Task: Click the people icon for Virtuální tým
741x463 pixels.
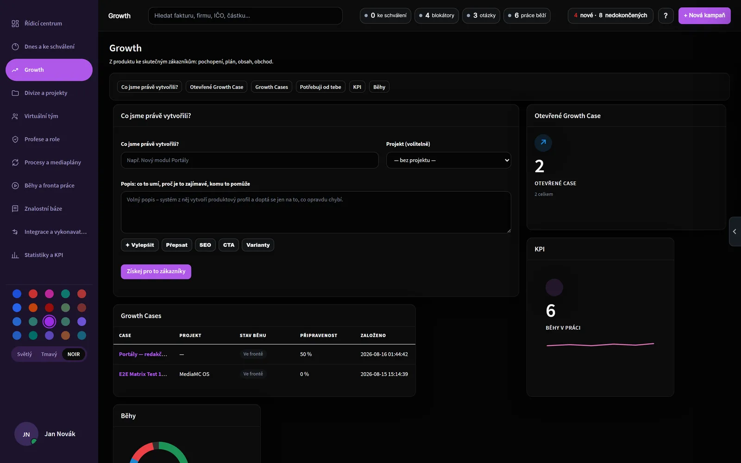Action: [x=15, y=116]
